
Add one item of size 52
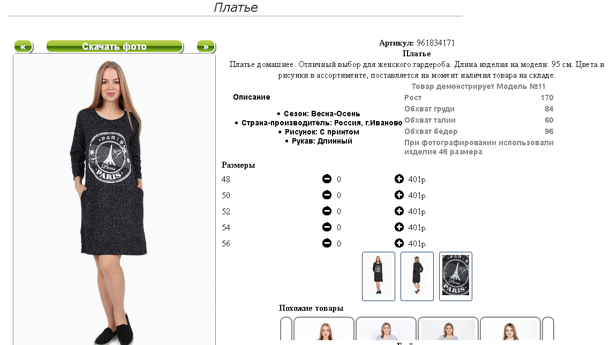[399, 211]
